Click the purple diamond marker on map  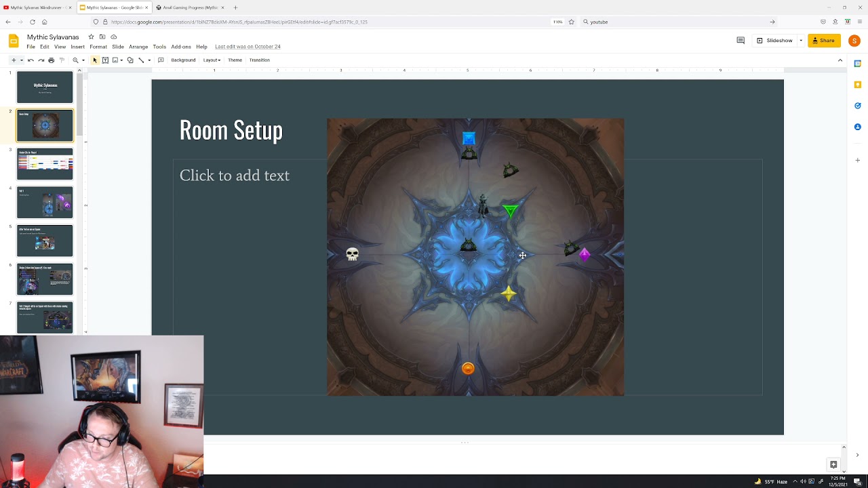[x=585, y=255]
